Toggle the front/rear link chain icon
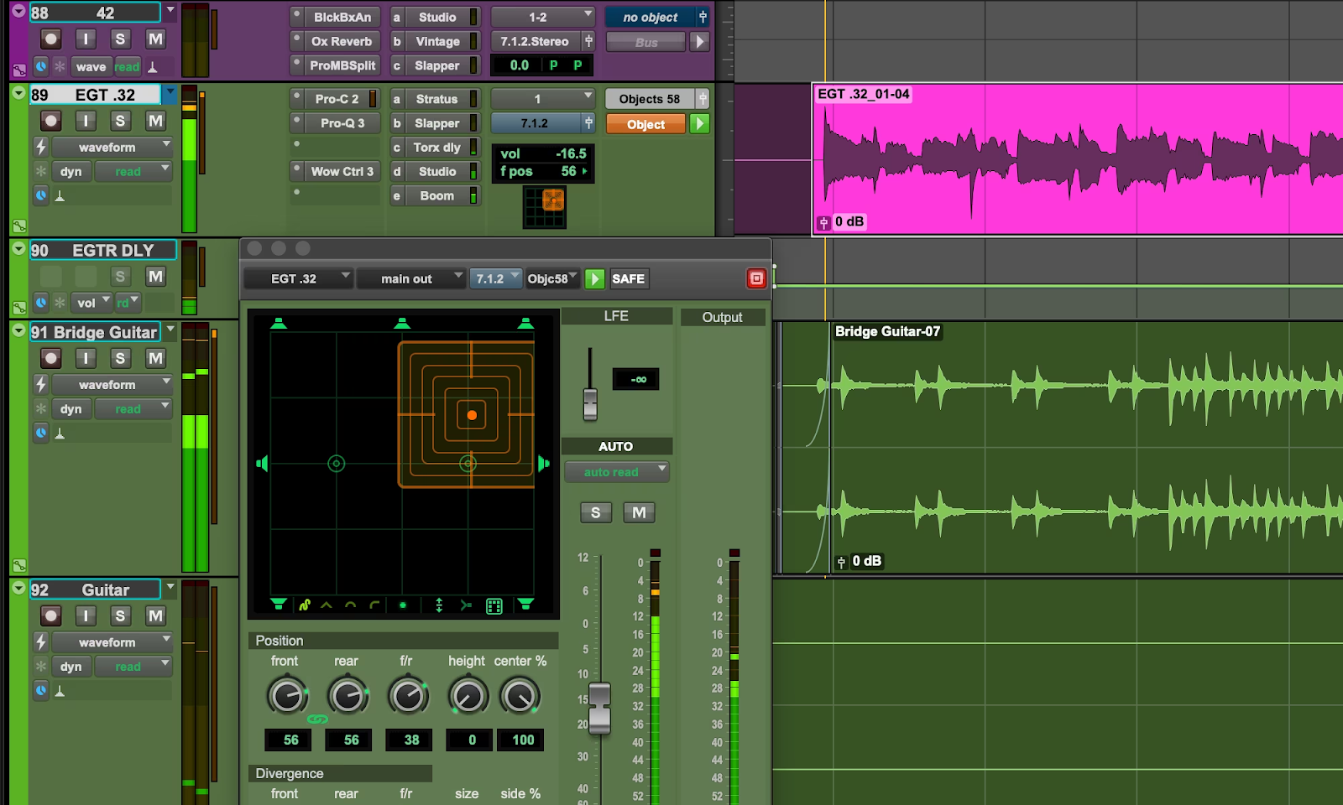Viewport: 1343px width, 805px height. [x=317, y=719]
